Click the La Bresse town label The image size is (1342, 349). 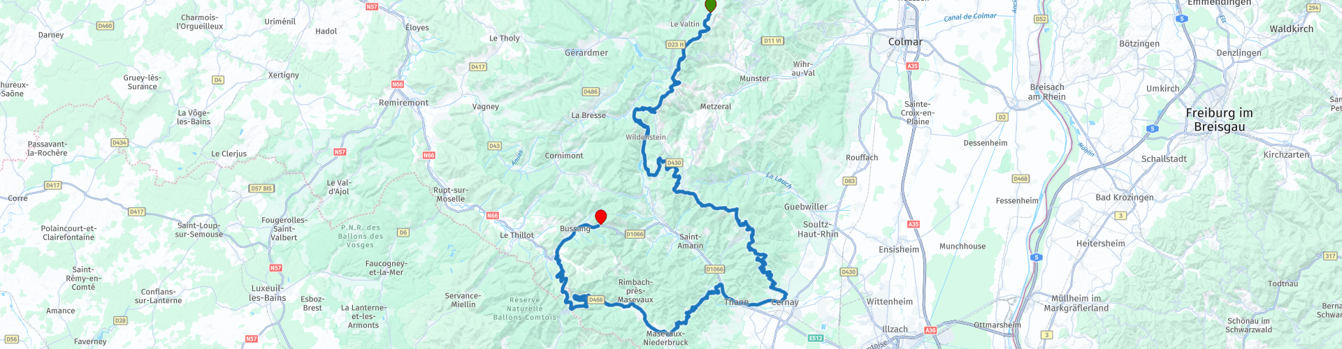coord(589,116)
